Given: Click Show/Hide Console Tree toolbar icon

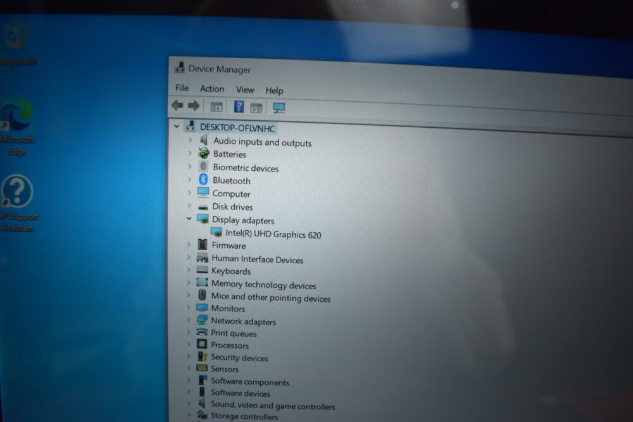Looking at the screenshot, I should click(216, 107).
